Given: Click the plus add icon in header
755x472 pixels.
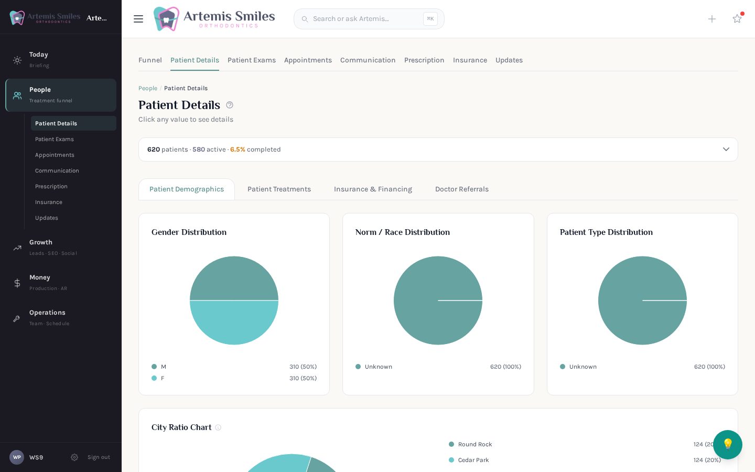Looking at the screenshot, I should click(712, 19).
